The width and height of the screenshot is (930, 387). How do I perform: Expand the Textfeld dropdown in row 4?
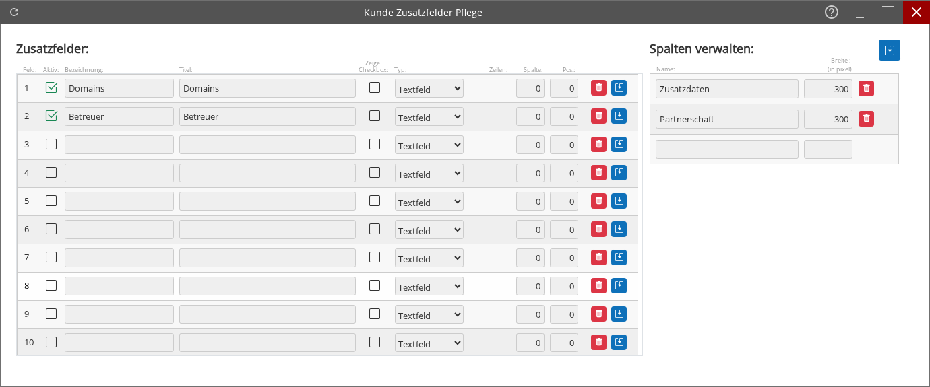coord(429,174)
